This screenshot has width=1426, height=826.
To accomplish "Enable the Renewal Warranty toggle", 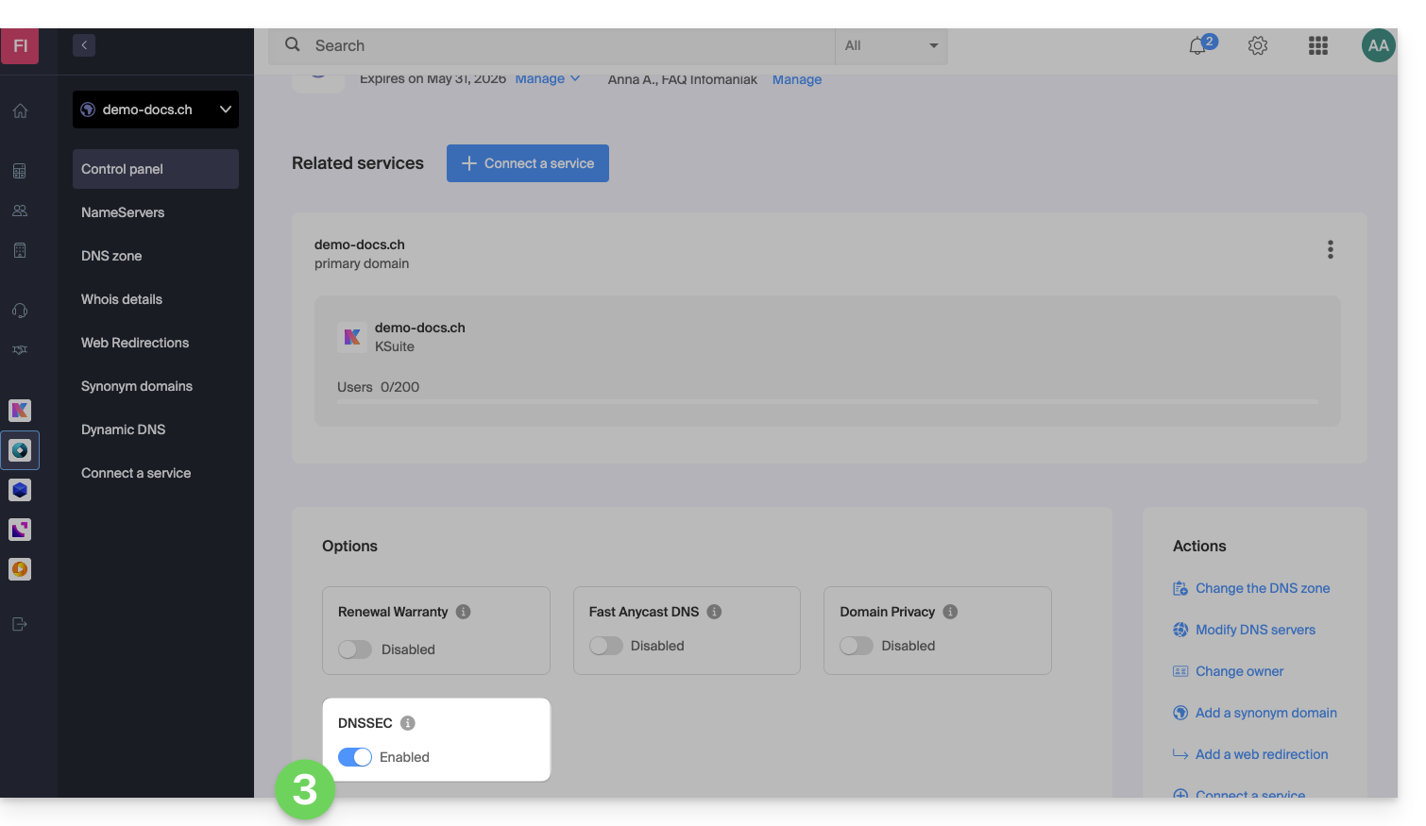I will click(355, 649).
